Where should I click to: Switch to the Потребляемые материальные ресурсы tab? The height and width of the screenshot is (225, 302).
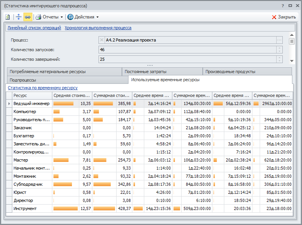[48, 72]
